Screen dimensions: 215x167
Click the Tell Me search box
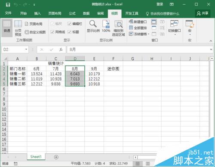point(163,14)
